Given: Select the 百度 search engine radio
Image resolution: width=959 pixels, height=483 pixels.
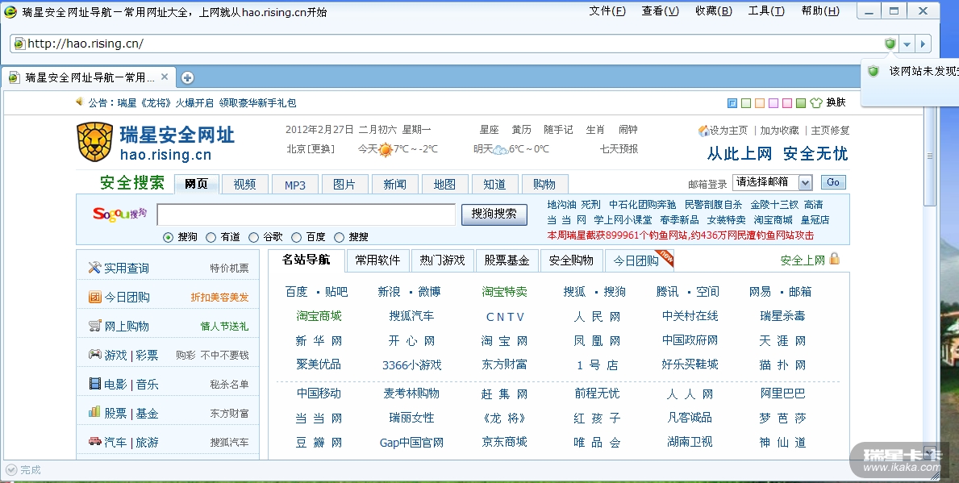Looking at the screenshot, I should (297, 237).
